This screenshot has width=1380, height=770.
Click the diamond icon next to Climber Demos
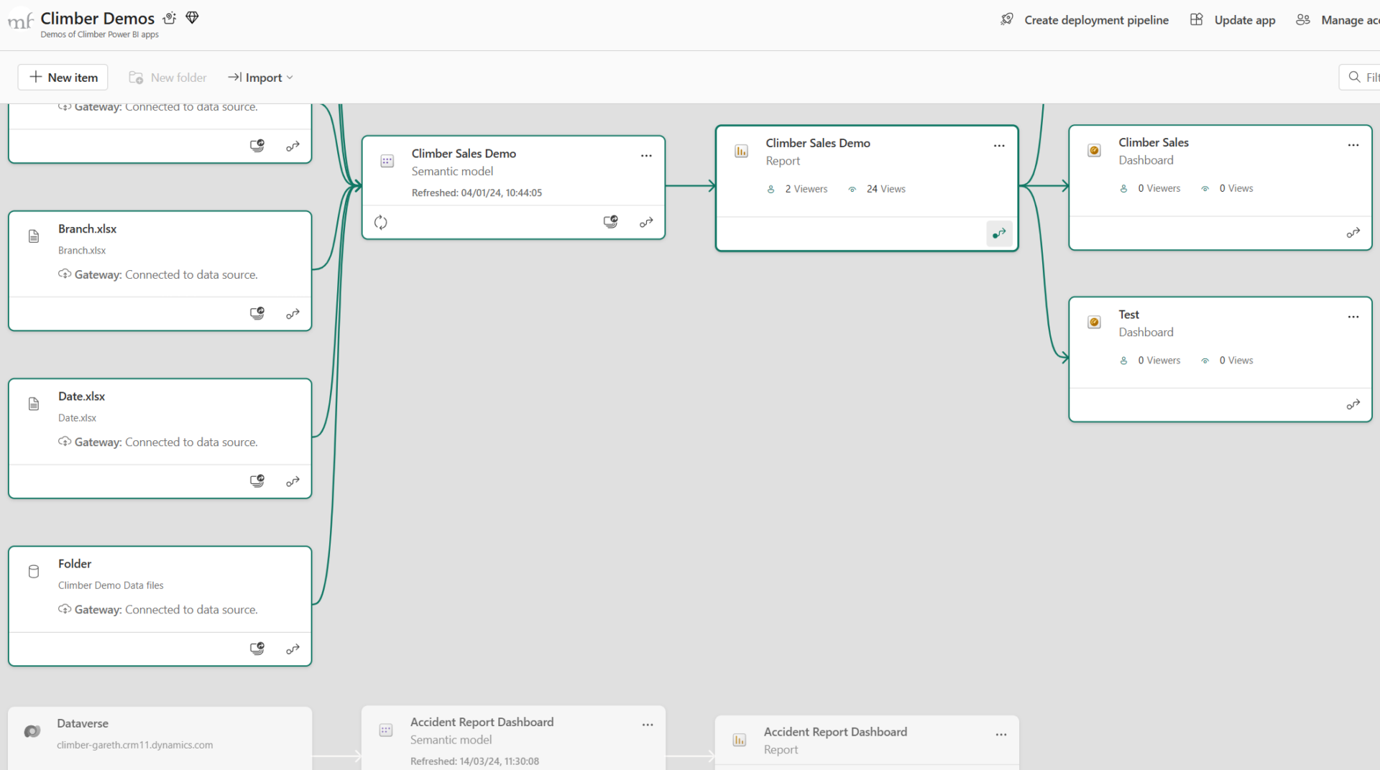tap(192, 17)
